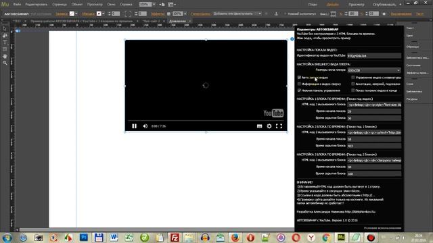
Task: Click the block 1 HTML code field
Action: (x=374, y=105)
